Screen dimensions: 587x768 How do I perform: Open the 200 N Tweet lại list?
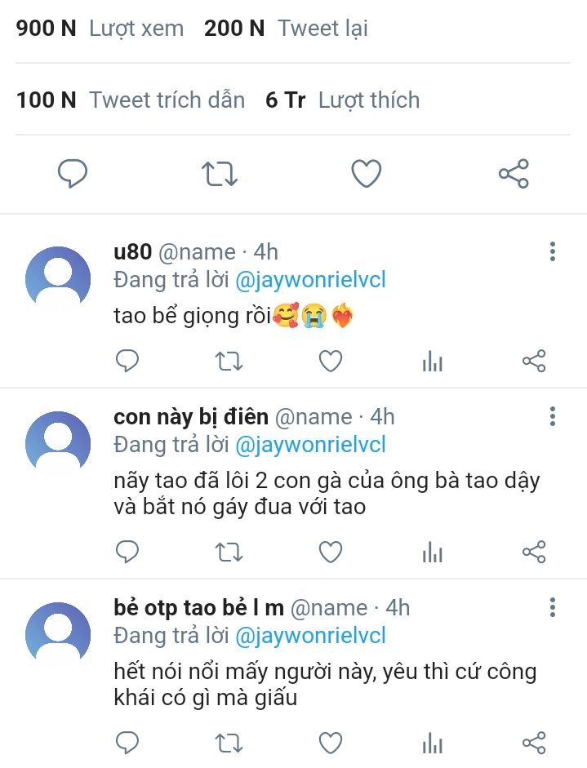point(286,28)
